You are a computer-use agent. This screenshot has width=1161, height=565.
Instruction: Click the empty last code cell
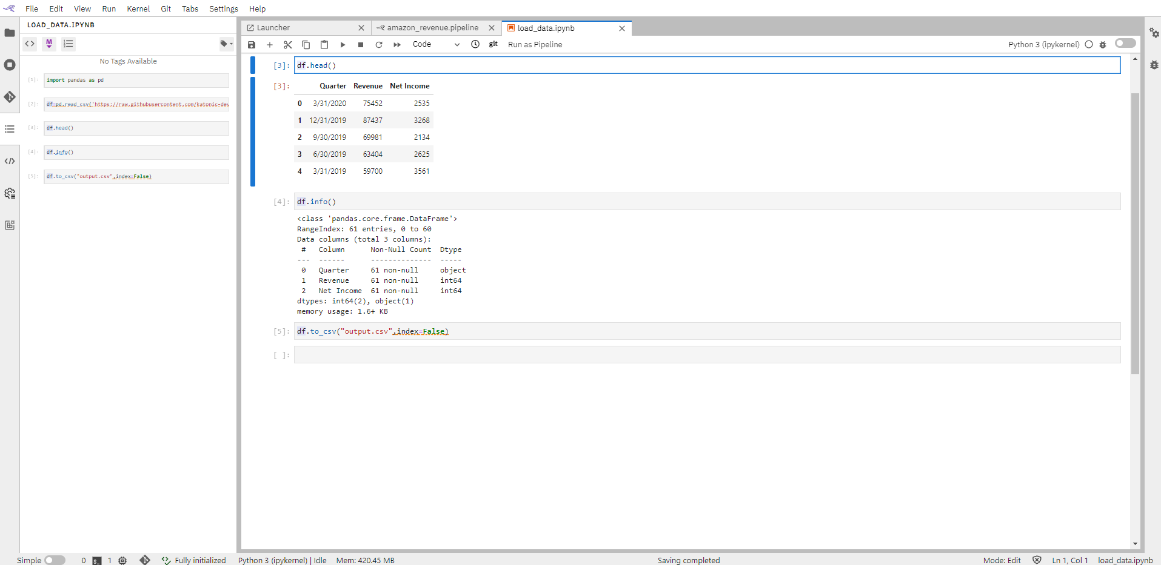click(707, 355)
